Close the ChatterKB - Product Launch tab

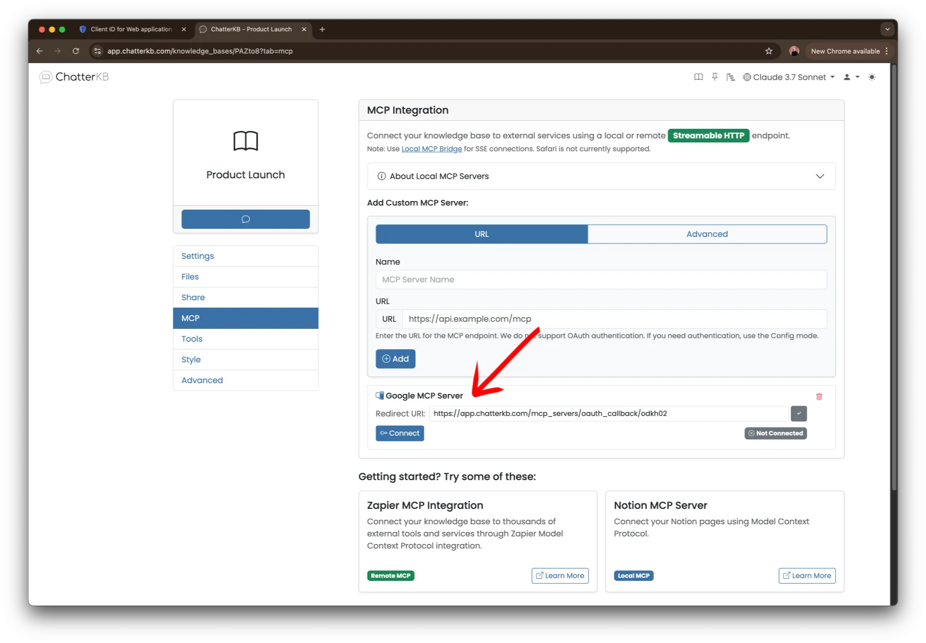point(304,29)
